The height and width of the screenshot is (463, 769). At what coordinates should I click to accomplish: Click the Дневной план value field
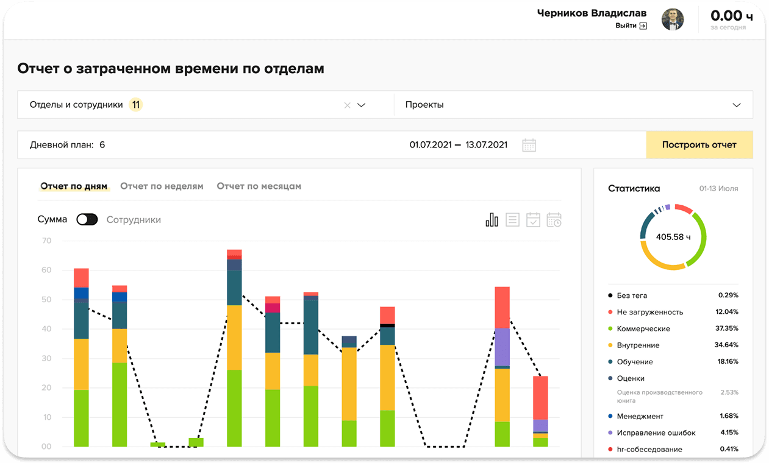(102, 145)
